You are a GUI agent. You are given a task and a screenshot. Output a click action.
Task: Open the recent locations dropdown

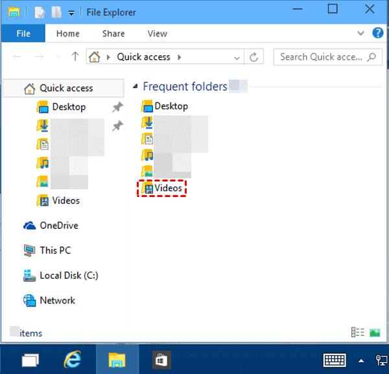58,57
